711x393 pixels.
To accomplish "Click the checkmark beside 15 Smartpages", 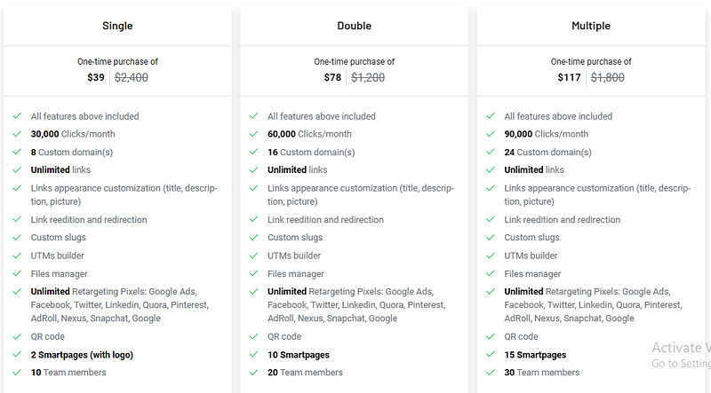I will 491,355.
